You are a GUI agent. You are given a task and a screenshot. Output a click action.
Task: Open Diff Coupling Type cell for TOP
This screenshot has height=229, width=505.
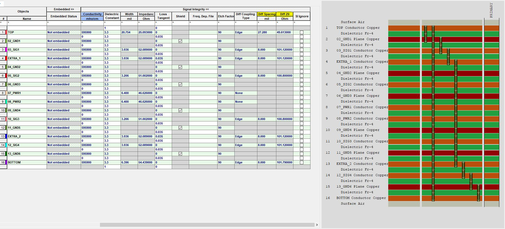[x=245, y=32]
